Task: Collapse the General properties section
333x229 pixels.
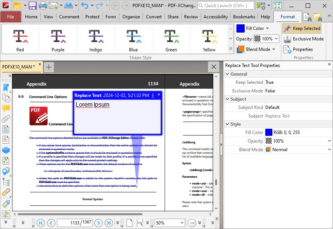Action: [227, 74]
